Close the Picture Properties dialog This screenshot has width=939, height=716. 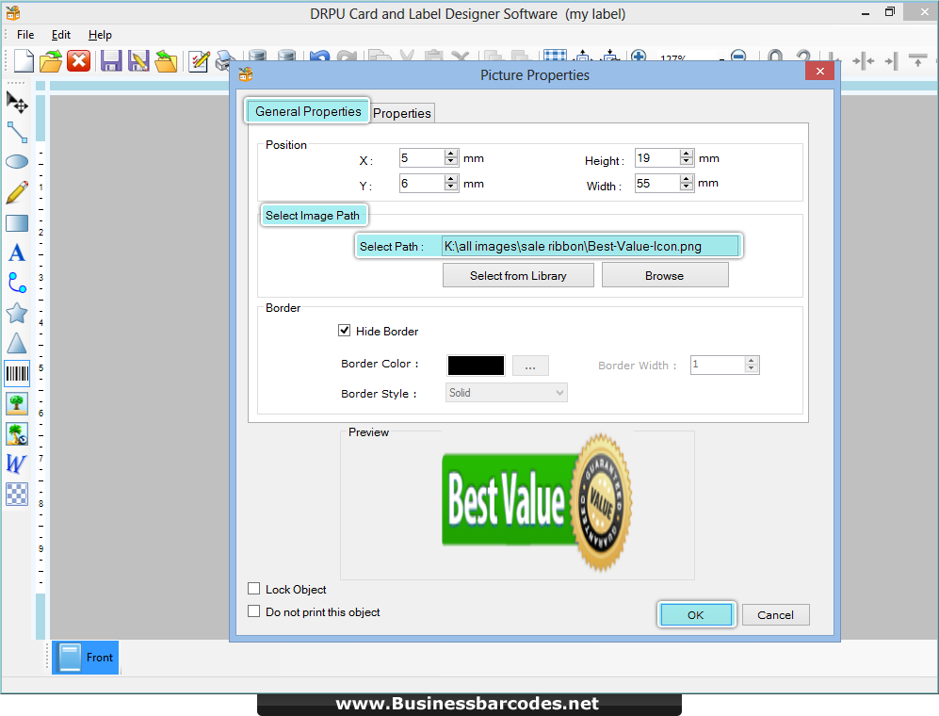(819, 72)
